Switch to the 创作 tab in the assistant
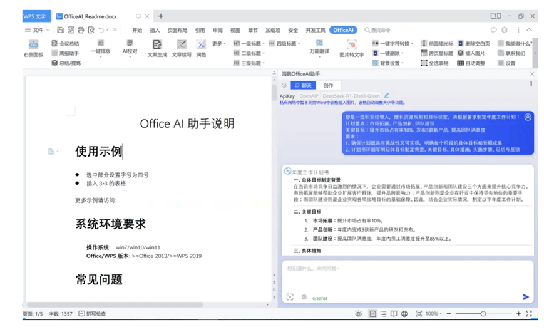The image size is (544, 332). click(328, 85)
